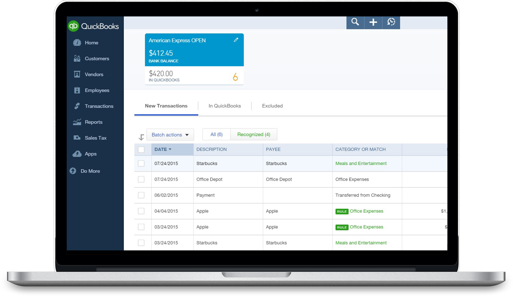513x296 pixels.
Task: Click Meals and Entertainment on 03/24/2015 Starbucks row
Action: pyautogui.click(x=361, y=243)
